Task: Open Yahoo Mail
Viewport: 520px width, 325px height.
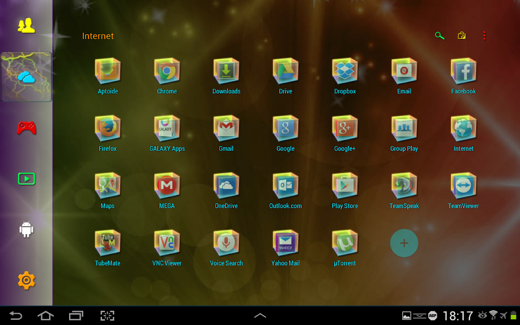Action: 285,243
